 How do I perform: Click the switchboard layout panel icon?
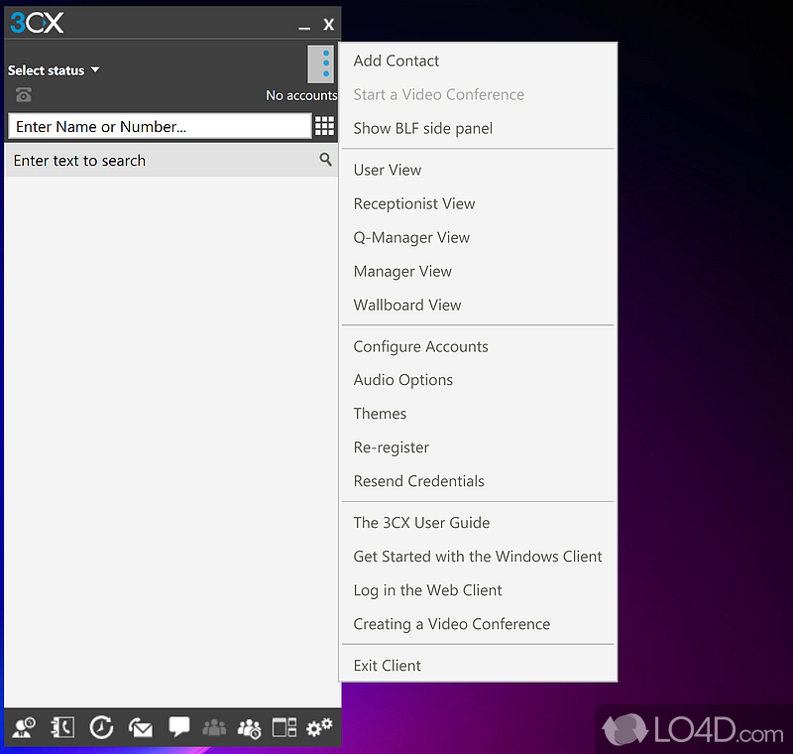(x=284, y=727)
